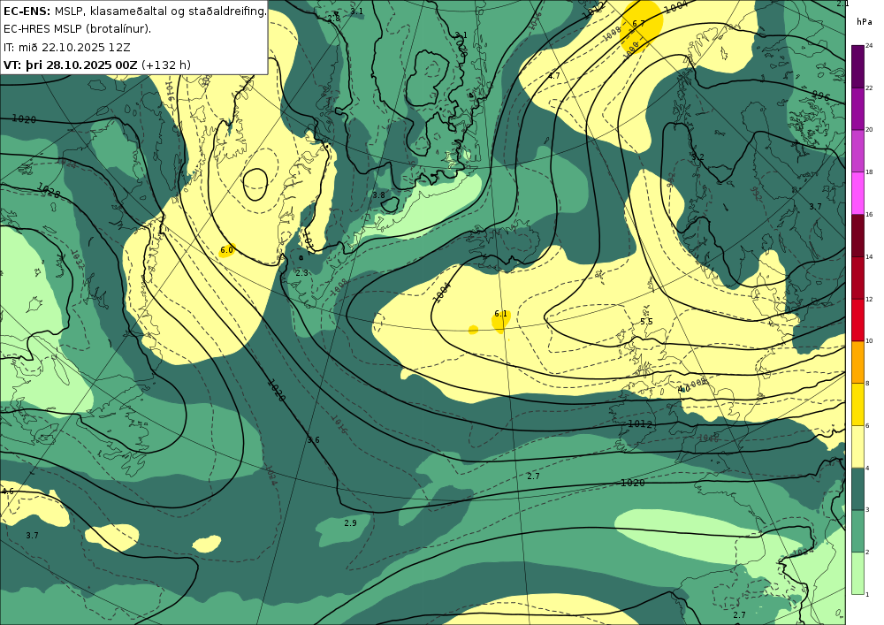
Task: Select the 'IT: mið 22.10.2025 12Z' text
Action: [67, 47]
